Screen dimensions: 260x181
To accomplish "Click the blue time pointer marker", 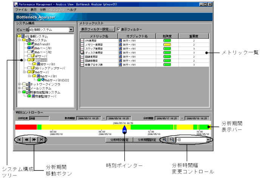I will pos(125,129).
